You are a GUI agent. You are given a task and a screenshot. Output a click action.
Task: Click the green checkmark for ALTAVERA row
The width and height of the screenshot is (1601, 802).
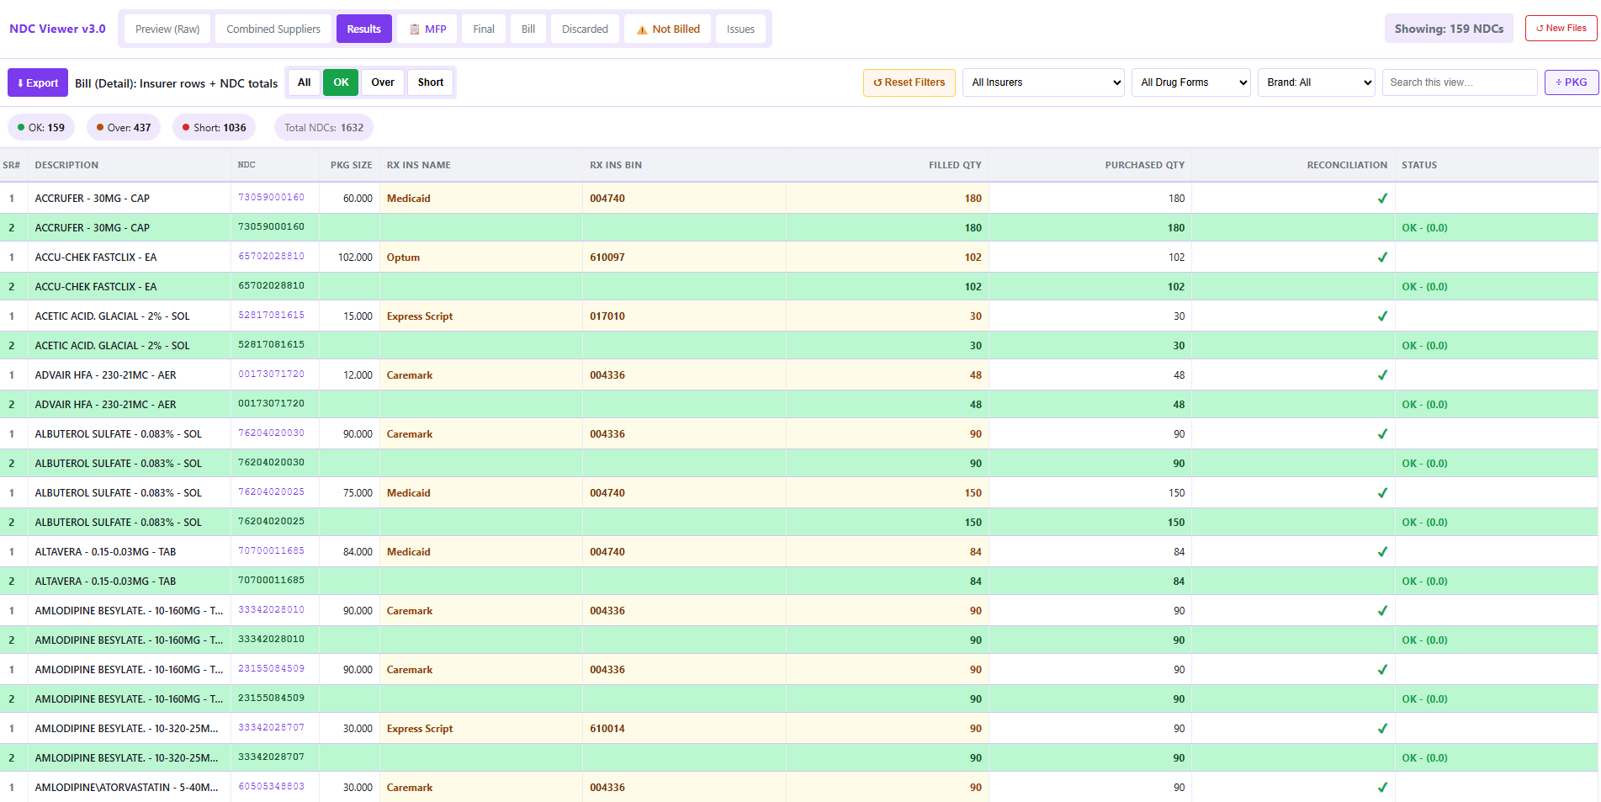click(x=1381, y=552)
